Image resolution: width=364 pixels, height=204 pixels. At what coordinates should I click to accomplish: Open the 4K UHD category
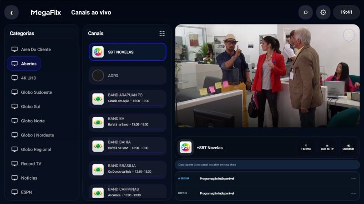pyautogui.click(x=24, y=78)
